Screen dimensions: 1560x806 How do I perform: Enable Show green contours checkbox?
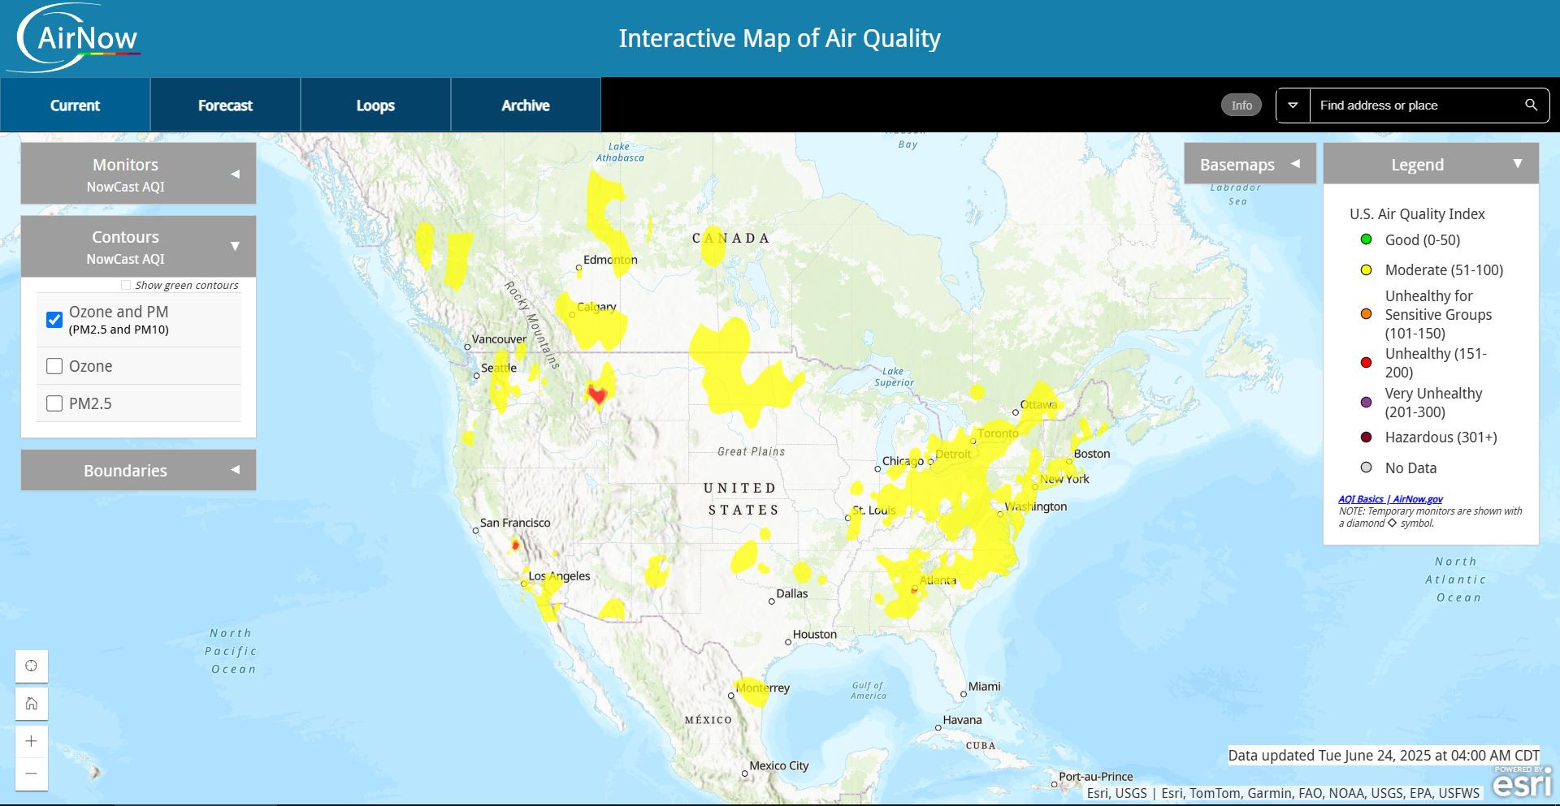pos(125,285)
